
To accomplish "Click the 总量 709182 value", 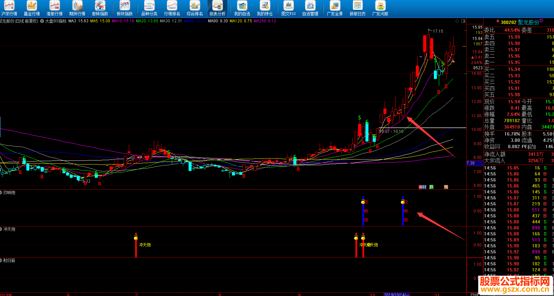I will pos(512,121).
